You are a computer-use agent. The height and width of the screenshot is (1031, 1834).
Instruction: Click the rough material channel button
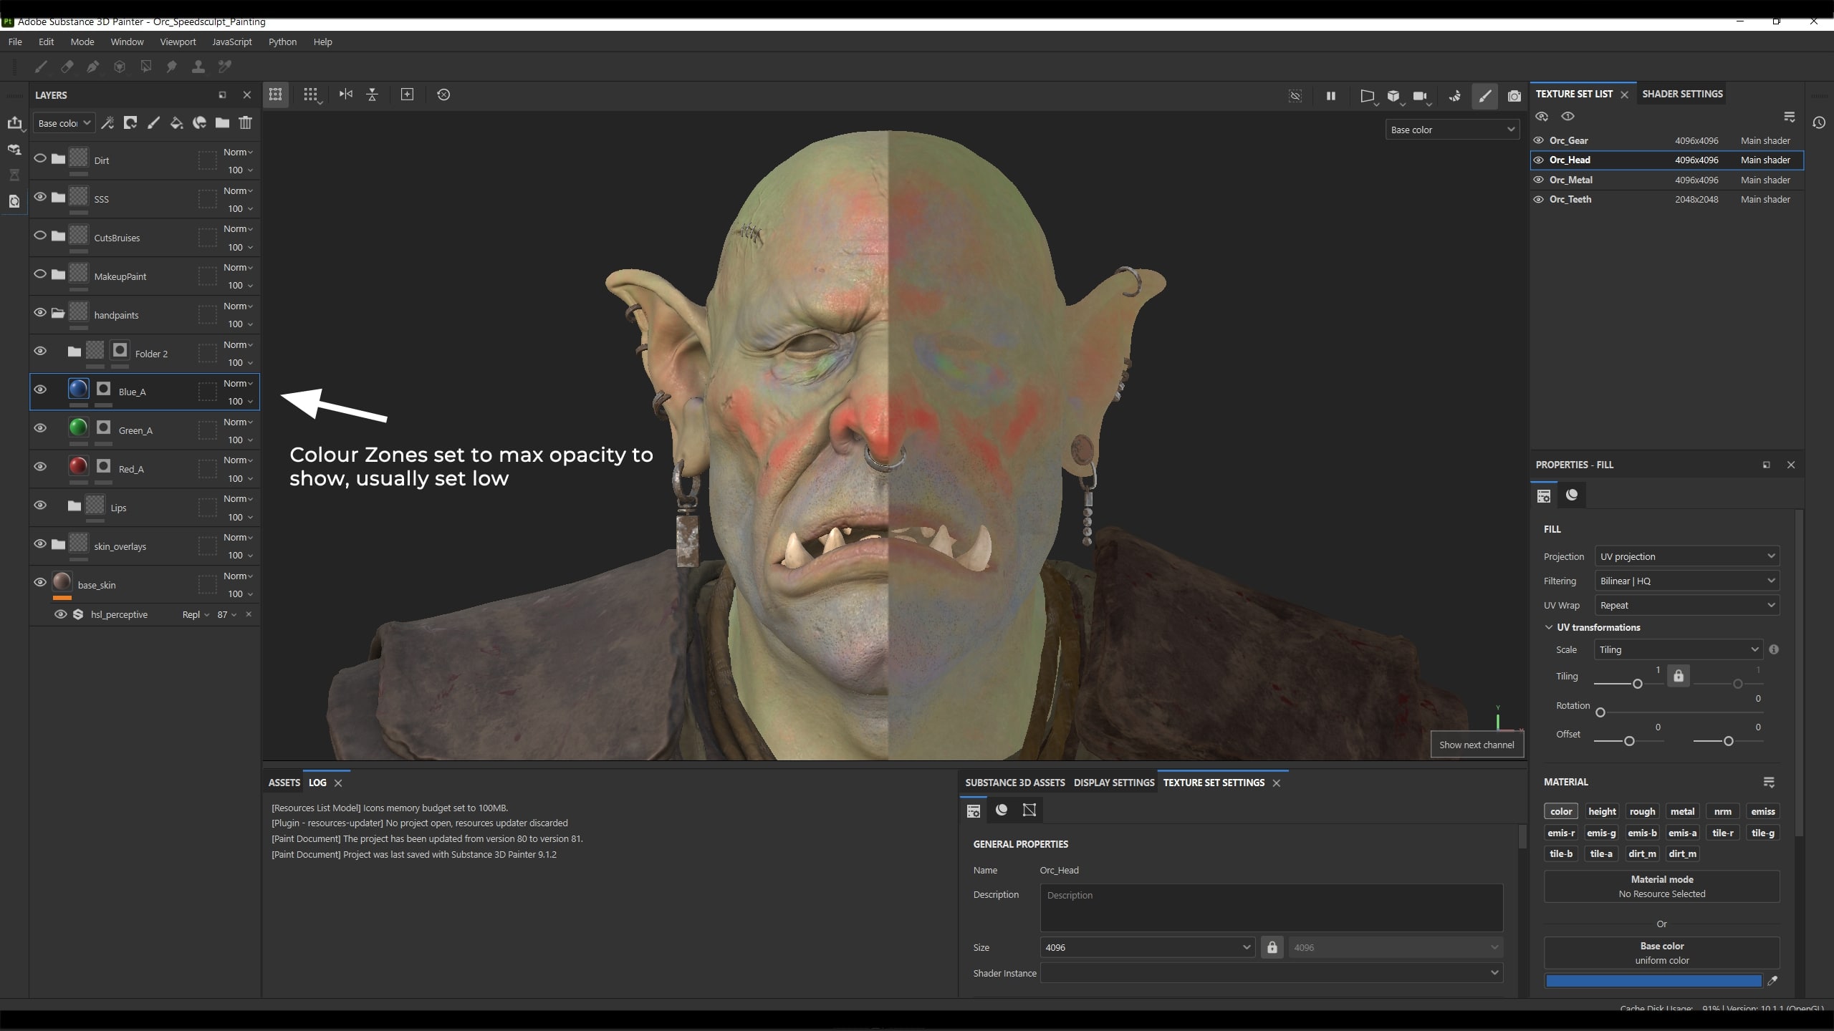coord(1641,811)
